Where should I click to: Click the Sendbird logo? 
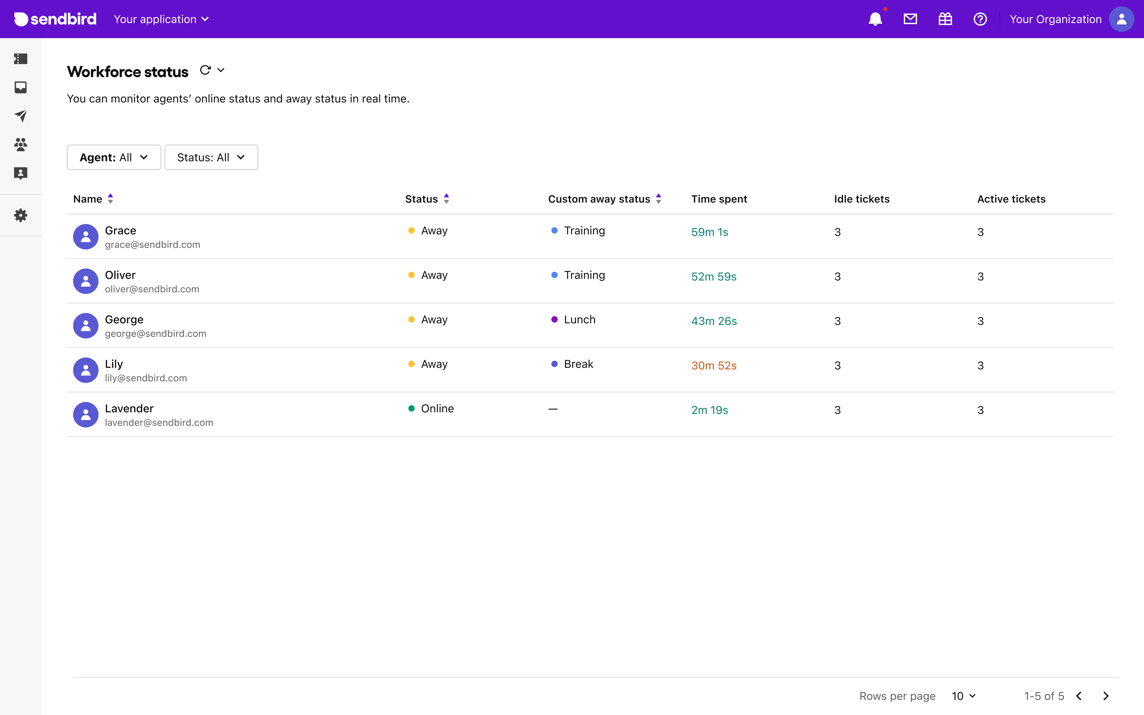pyautogui.click(x=55, y=19)
